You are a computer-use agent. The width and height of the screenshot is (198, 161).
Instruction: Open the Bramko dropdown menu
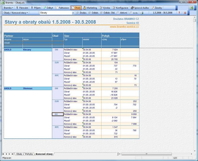coord(8,8)
